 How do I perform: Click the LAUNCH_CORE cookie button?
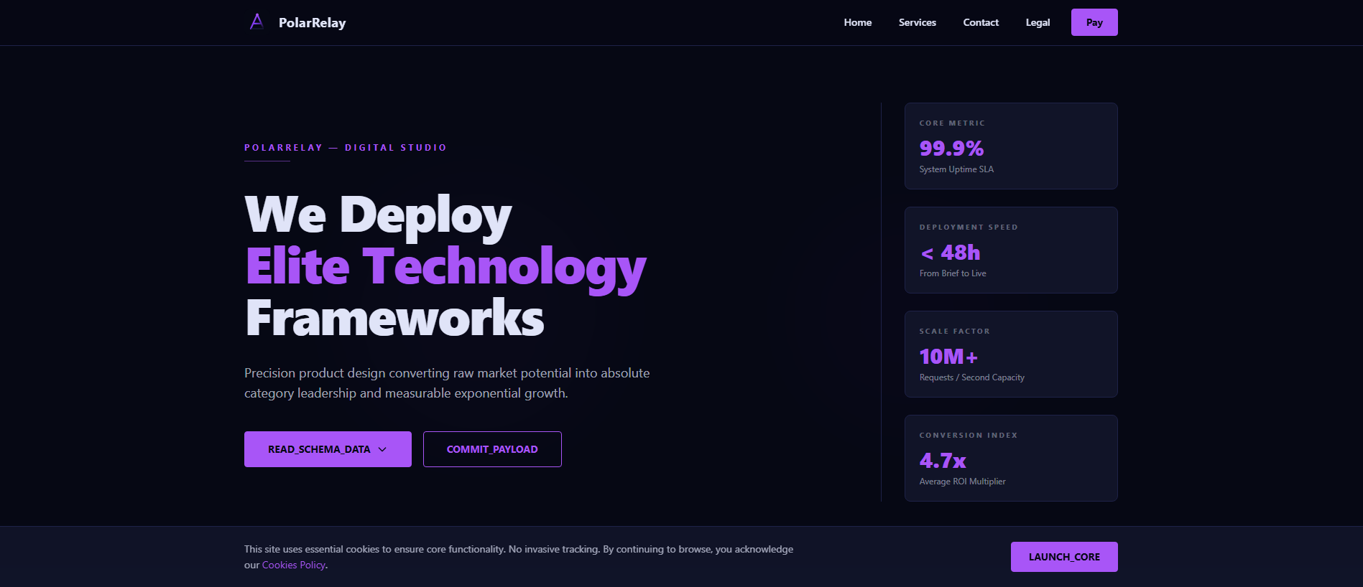coord(1064,557)
